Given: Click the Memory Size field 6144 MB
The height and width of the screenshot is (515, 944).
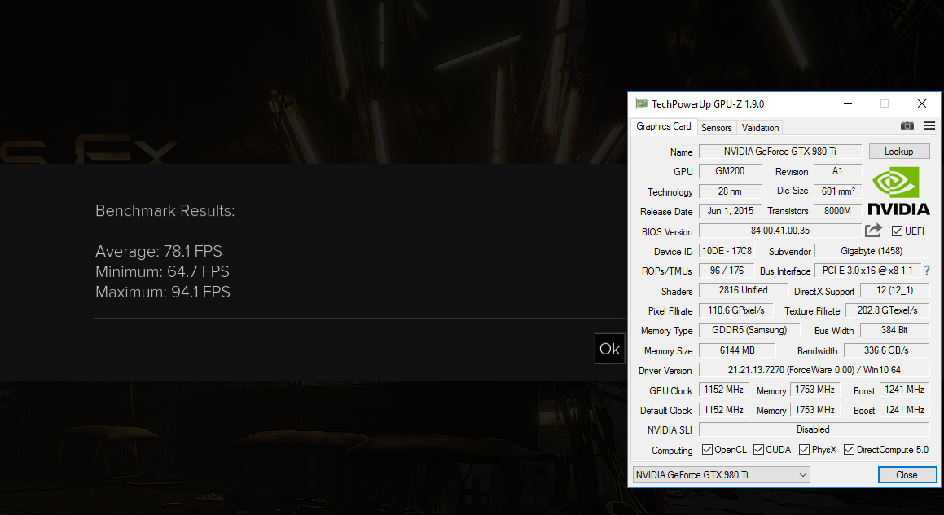Looking at the screenshot, I should [x=737, y=350].
